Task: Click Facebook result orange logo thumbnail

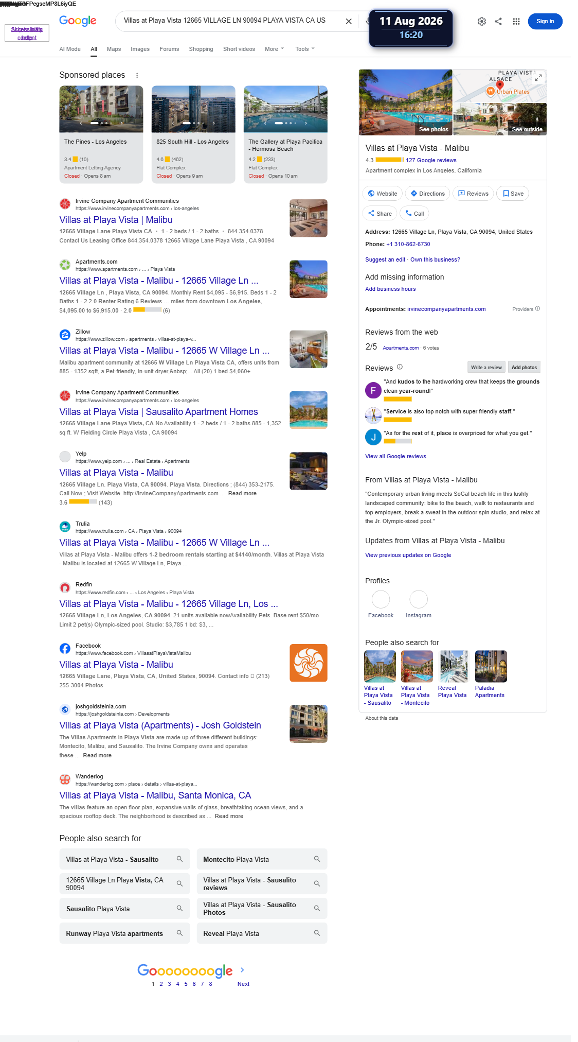Action: point(309,663)
